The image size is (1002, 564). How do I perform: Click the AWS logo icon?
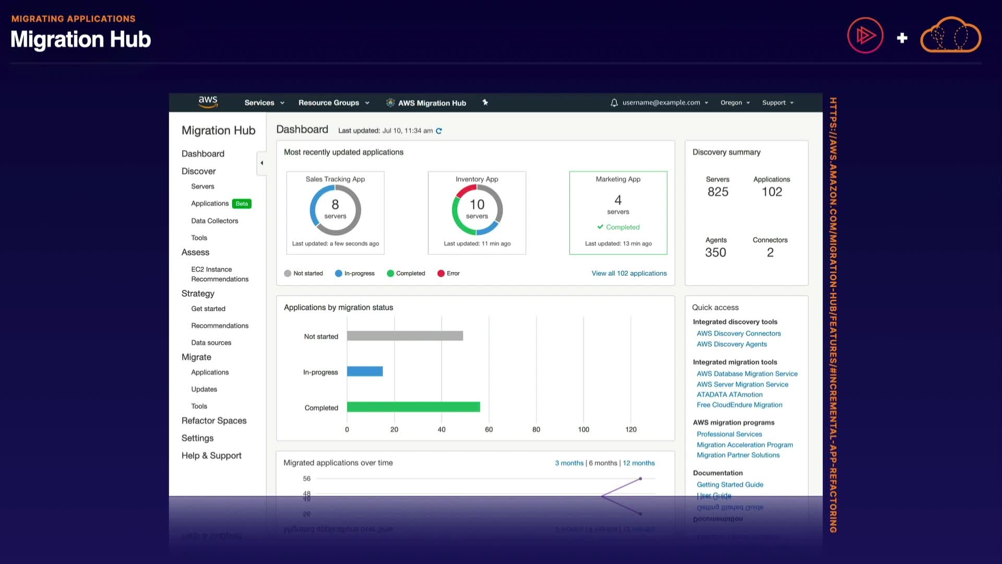point(208,102)
